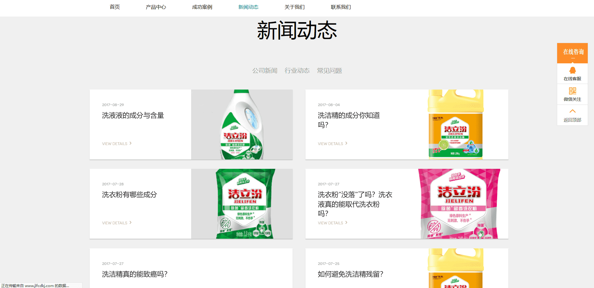This screenshot has height=288, width=594.
Task: Select the 常见问题 category tab
Action: (329, 71)
